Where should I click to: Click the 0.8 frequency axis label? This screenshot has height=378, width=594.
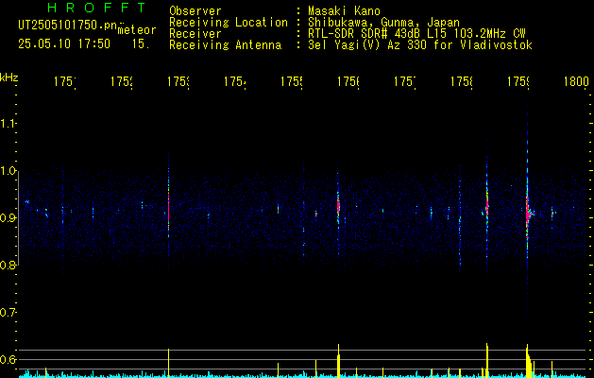pos(8,266)
